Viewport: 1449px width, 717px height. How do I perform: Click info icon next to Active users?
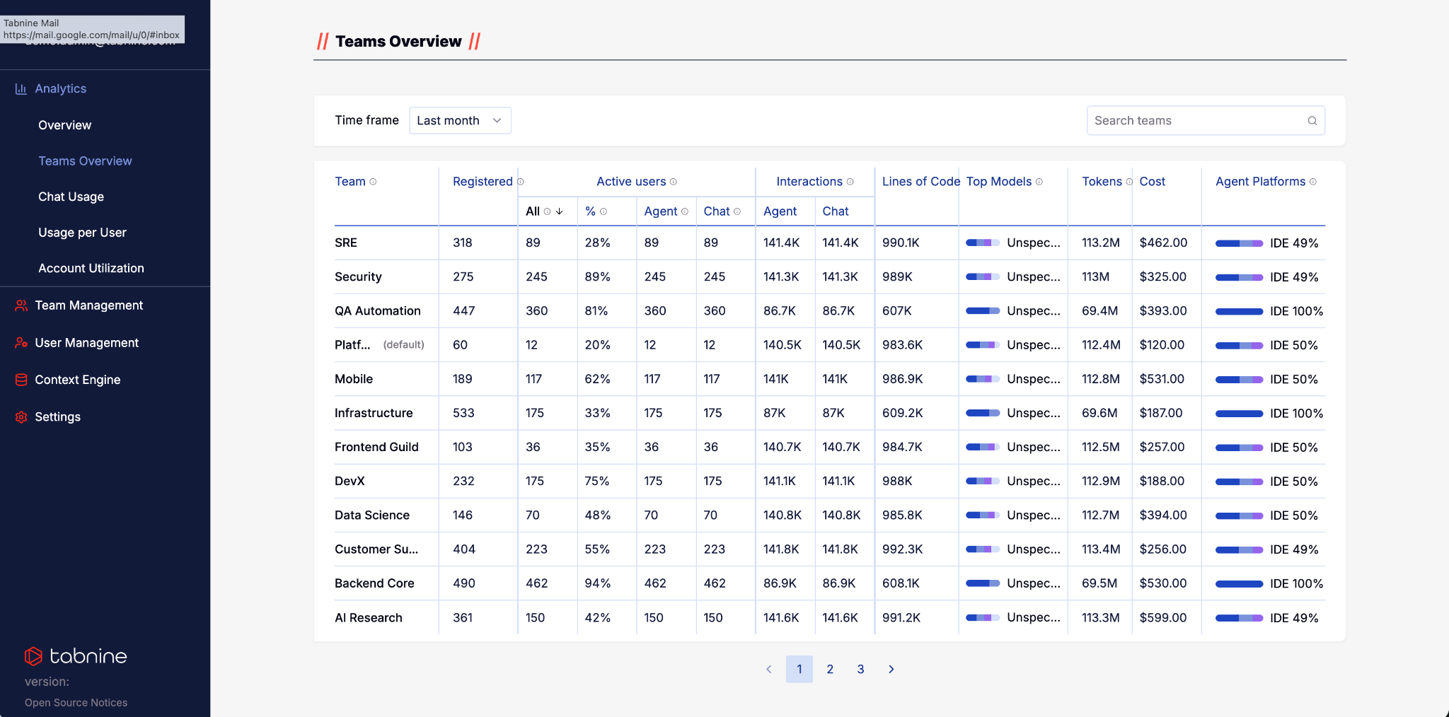click(x=674, y=182)
